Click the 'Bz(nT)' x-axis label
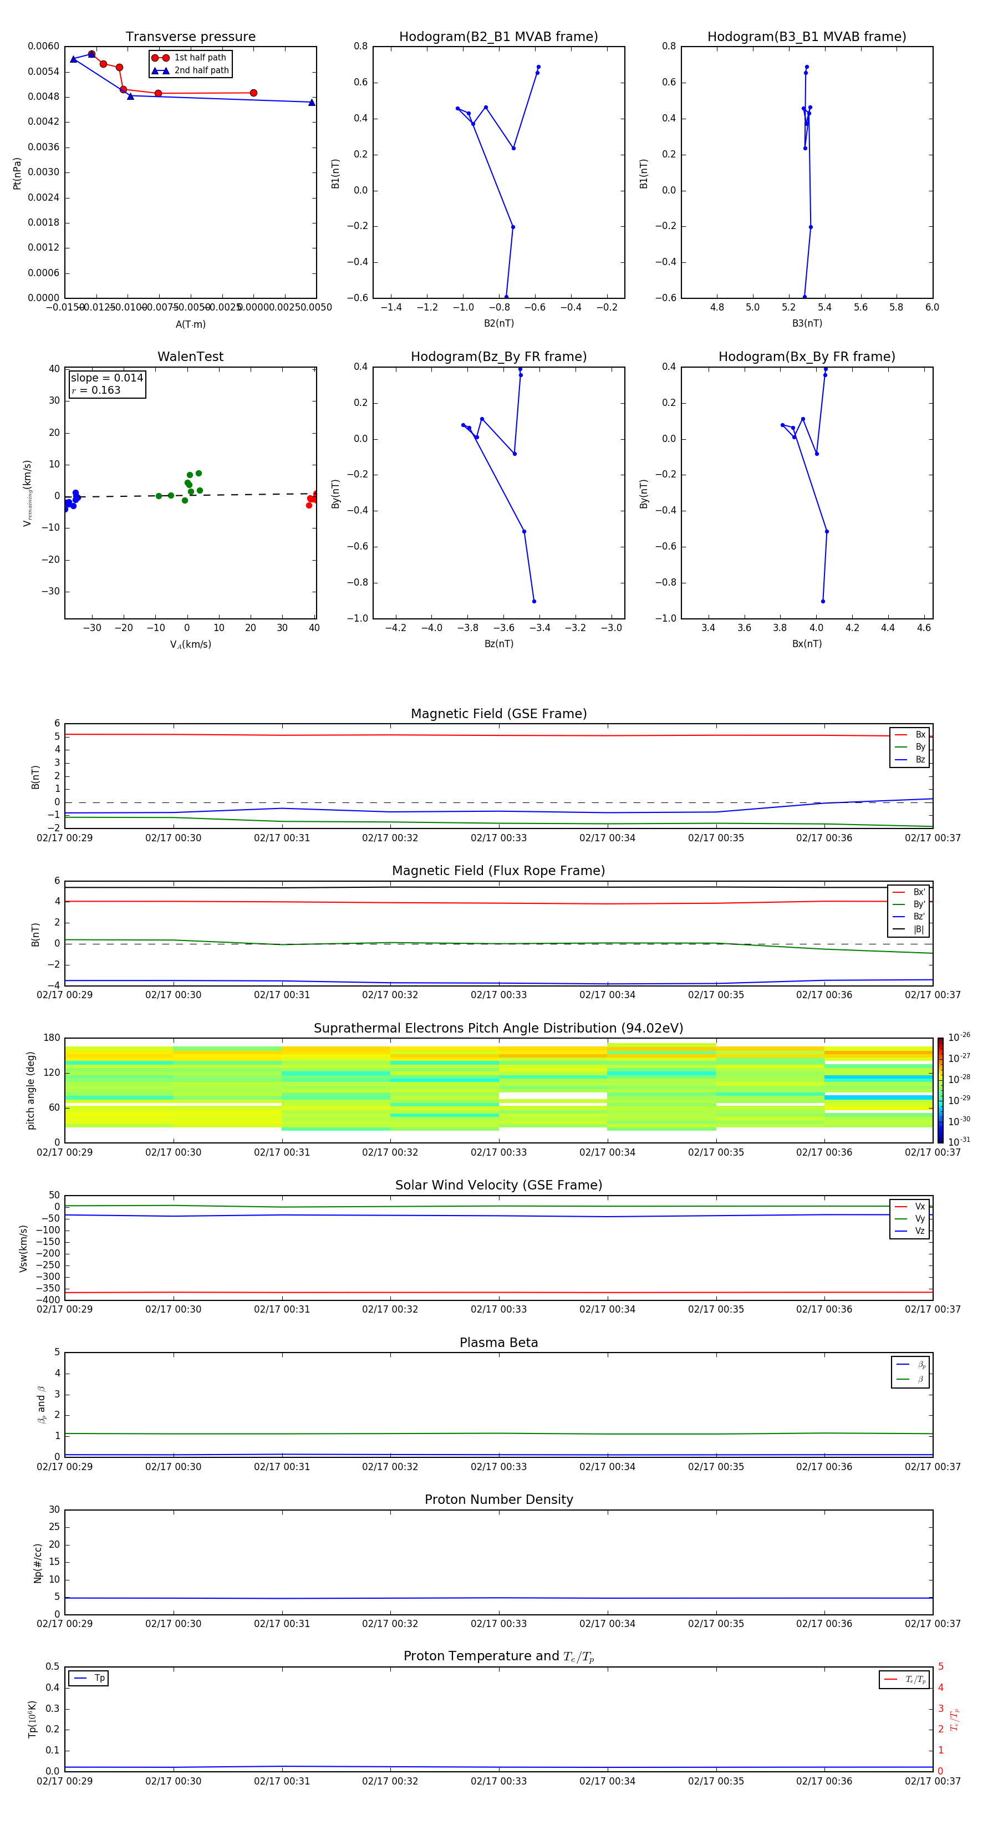998x1830 pixels. click(498, 644)
